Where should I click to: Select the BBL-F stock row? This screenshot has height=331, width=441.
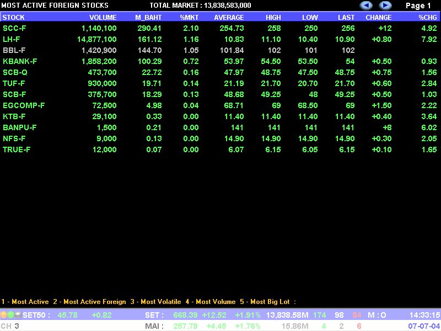pos(220,50)
